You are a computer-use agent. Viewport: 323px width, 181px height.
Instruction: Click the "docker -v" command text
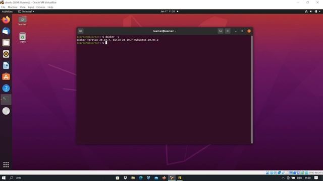[x=112, y=37]
